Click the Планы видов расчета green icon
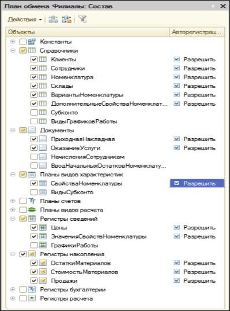230x311 pixels. coord(32,210)
